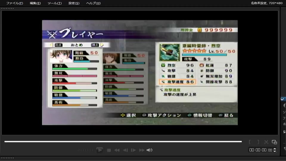This screenshot has width=286, height=161.
Task: Click the mark-out right bracket icon
Action: click(258, 142)
